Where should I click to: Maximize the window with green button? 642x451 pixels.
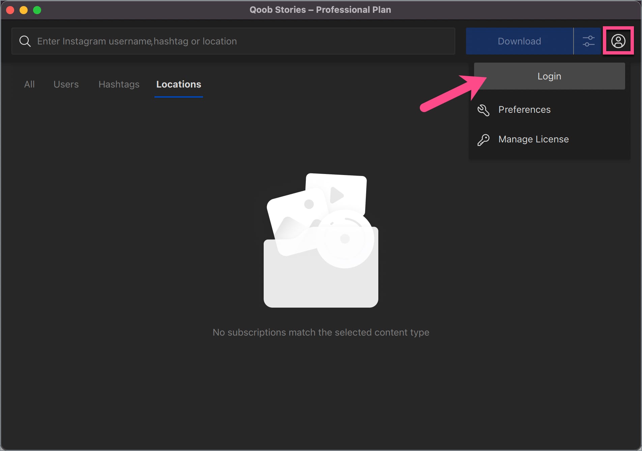(x=37, y=10)
